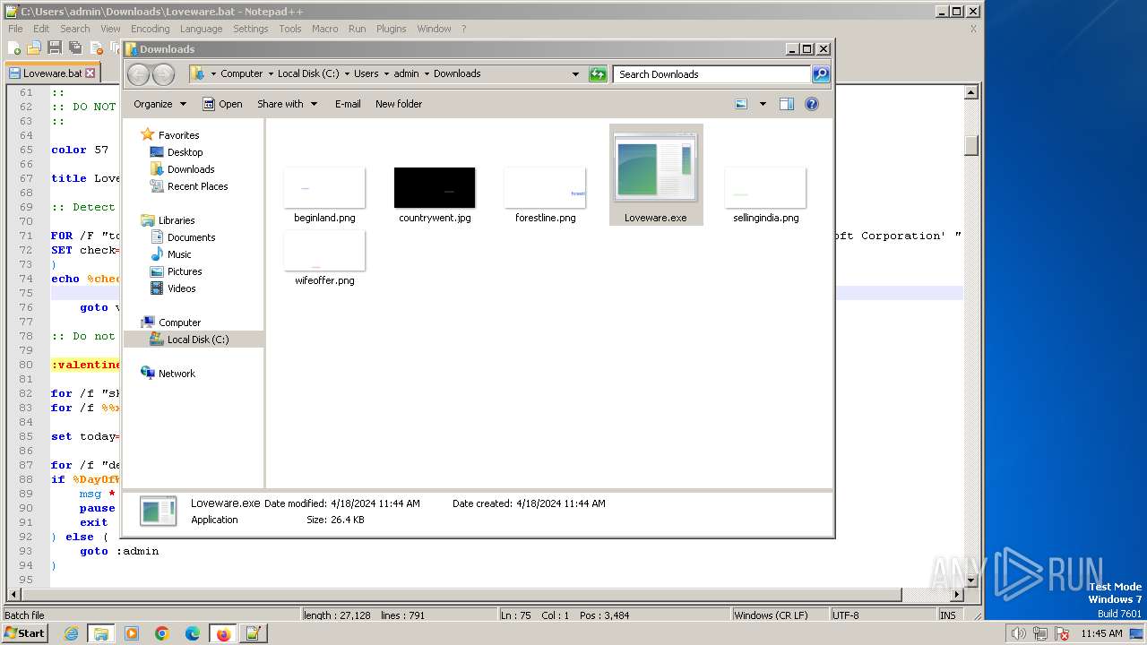Open Organize dropdown menu

click(160, 104)
